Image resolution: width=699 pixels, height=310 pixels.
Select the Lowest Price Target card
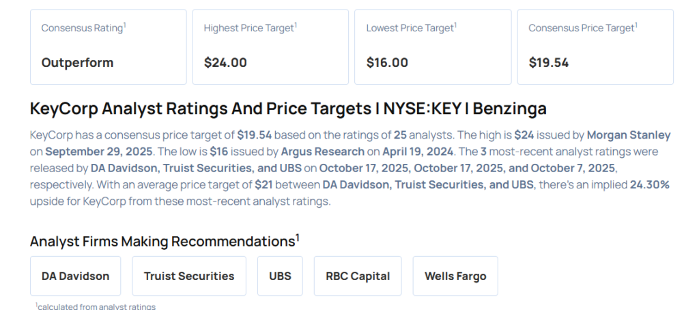(x=433, y=46)
